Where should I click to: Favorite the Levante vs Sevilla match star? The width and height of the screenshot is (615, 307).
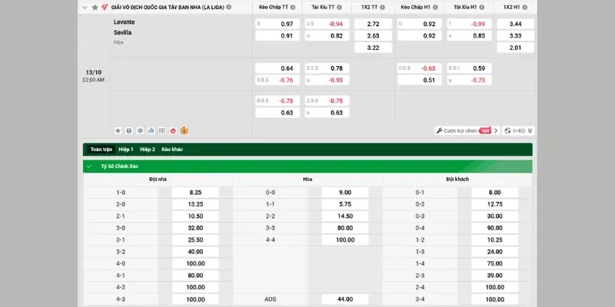pyautogui.click(x=118, y=130)
